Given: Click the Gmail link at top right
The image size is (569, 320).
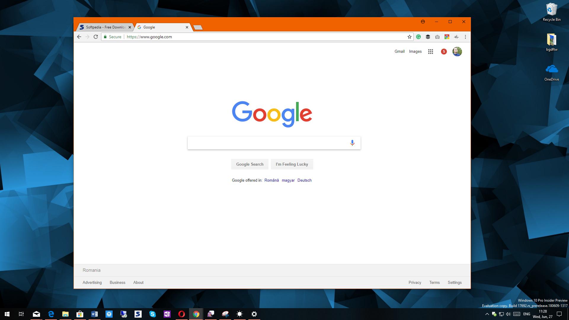Looking at the screenshot, I should [x=399, y=51].
